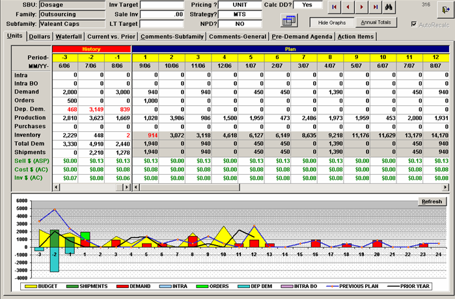Go to first record navigation button

point(334,7)
